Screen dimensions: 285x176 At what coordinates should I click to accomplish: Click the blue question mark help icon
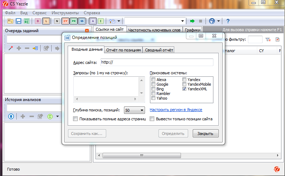228,21
